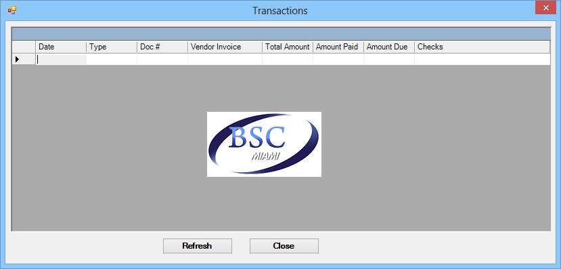Click the Date cell in first row
The width and height of the screenshot is (561, 269).
61,60
